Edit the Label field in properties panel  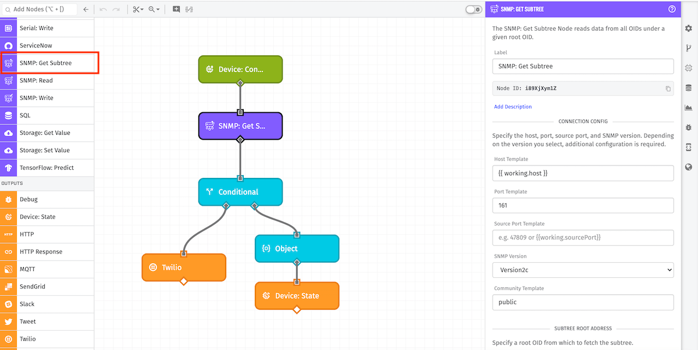583,66
